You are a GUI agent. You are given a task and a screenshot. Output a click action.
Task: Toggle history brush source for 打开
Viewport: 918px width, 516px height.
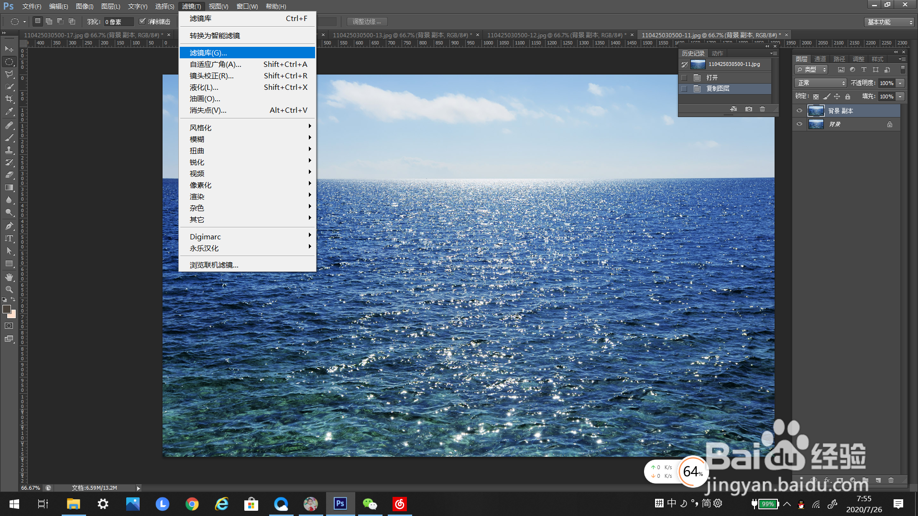click(x=684, y=77)
